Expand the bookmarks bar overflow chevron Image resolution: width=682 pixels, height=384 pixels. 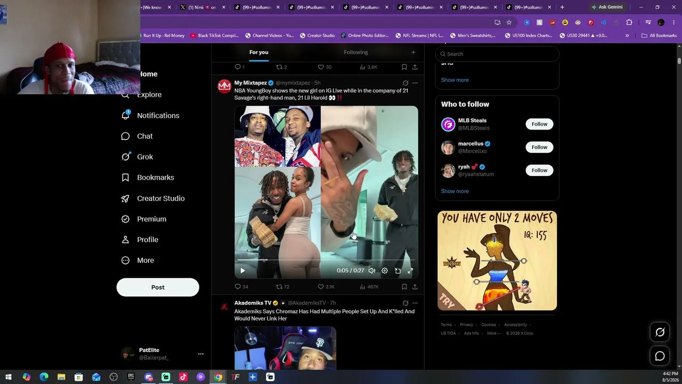coord(627,36)
